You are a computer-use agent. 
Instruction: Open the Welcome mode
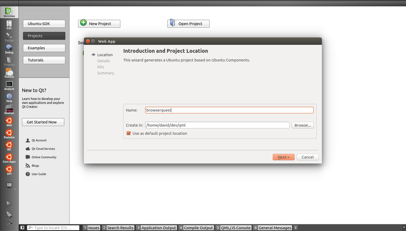tap(9, 12)
